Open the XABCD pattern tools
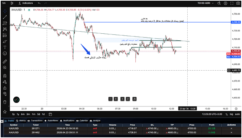 [x=5, y=29]
